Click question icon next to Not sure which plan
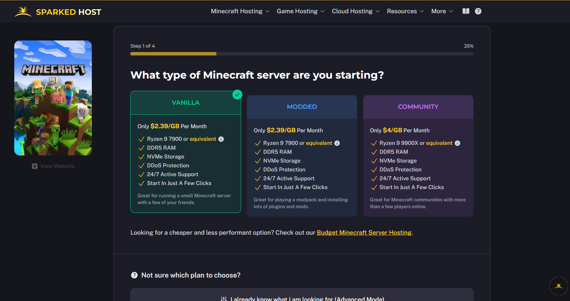The height and width of the screenshot is (301, 570). tap(134, 275)
